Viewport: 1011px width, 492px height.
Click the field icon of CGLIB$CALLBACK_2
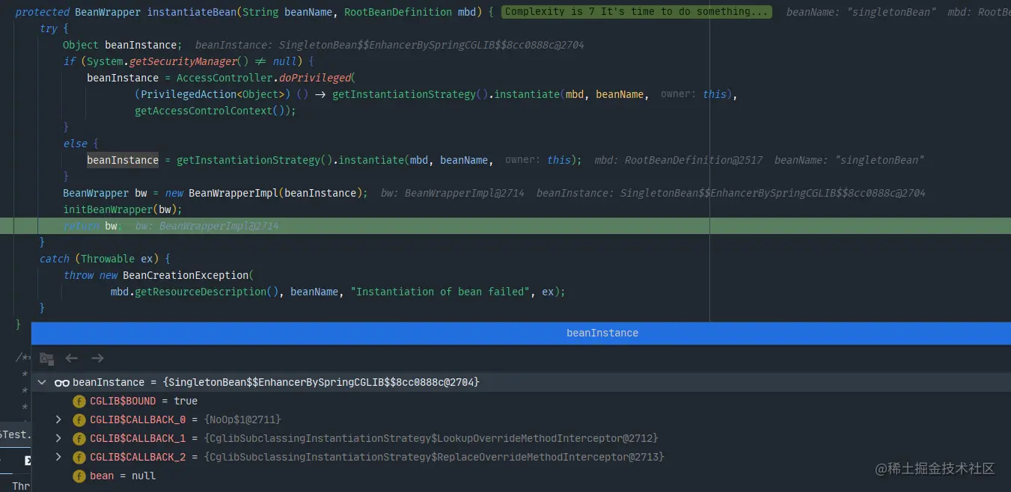[x=79, y=458]
